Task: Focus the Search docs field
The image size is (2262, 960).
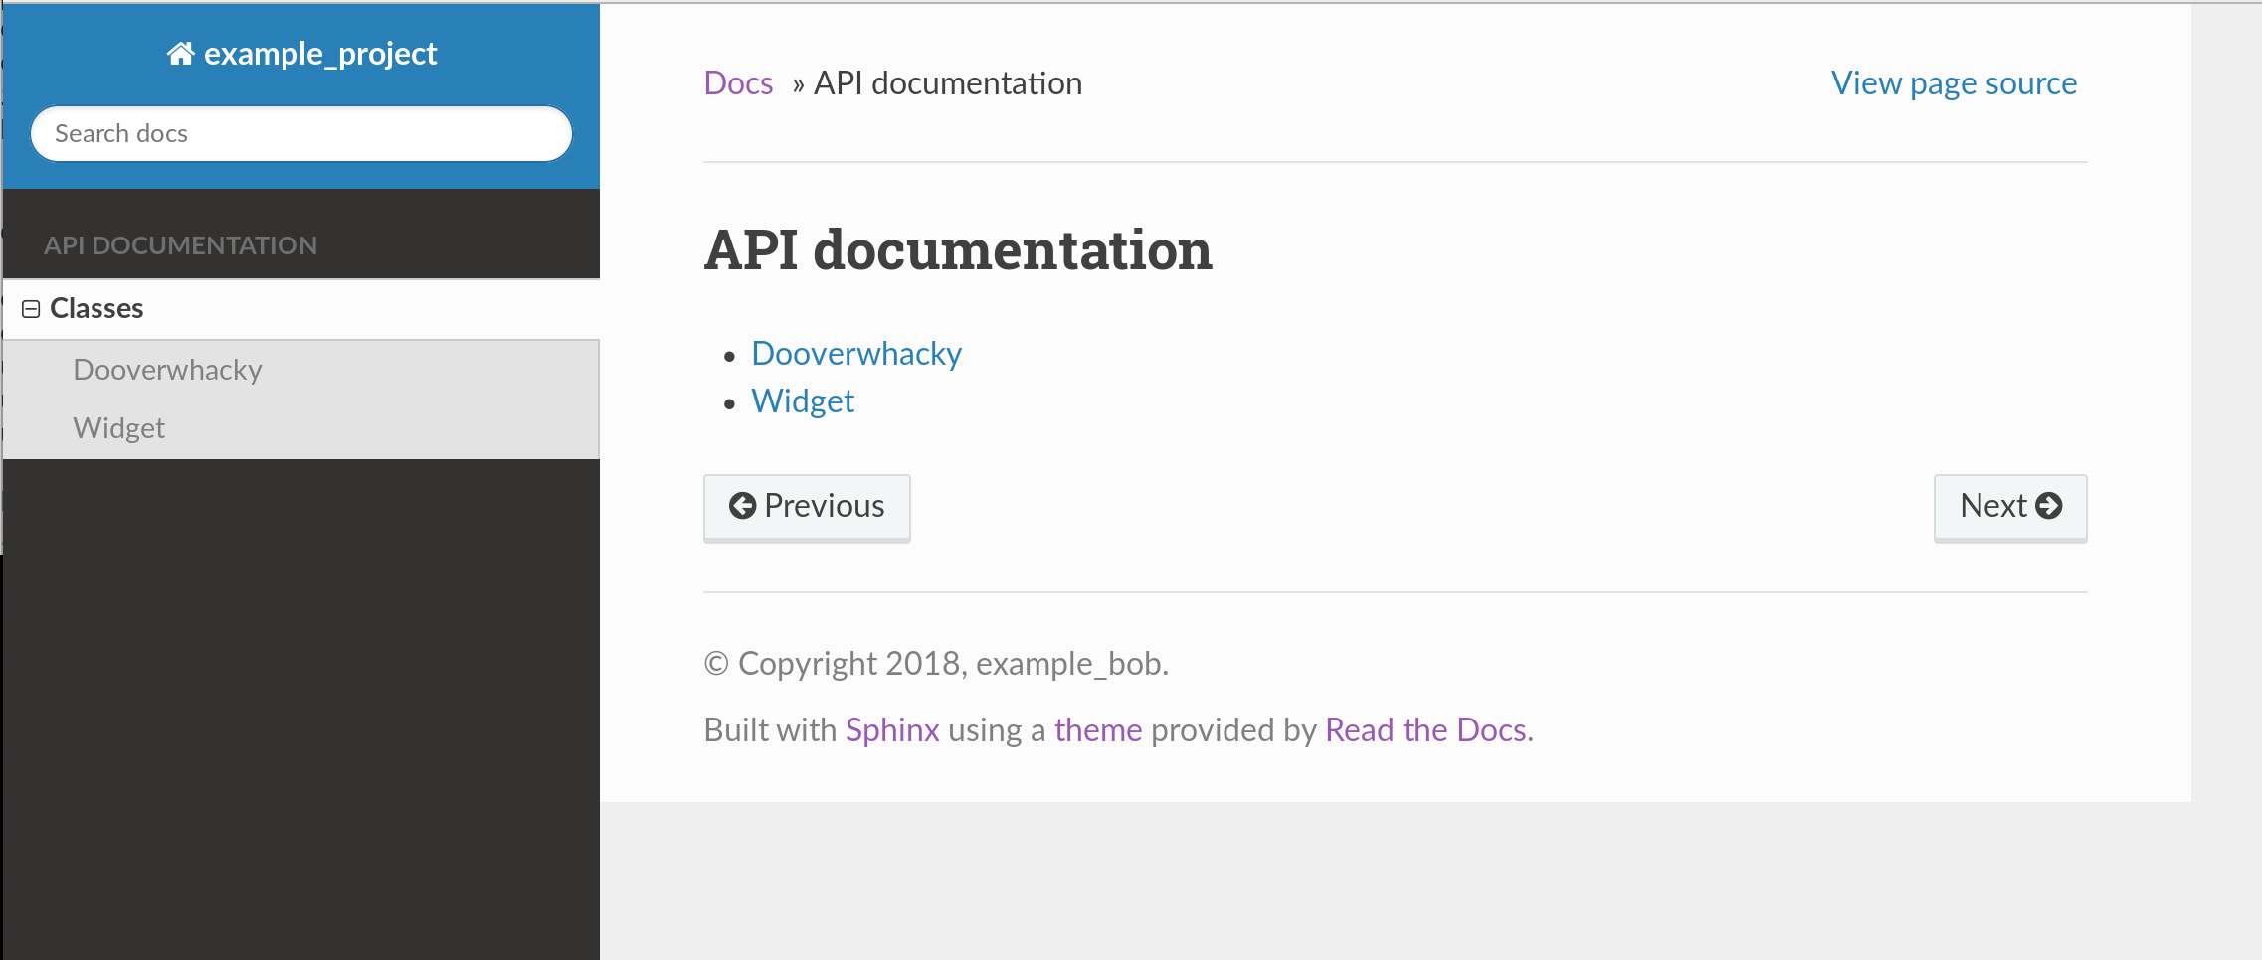Action: tap(301, 134)
